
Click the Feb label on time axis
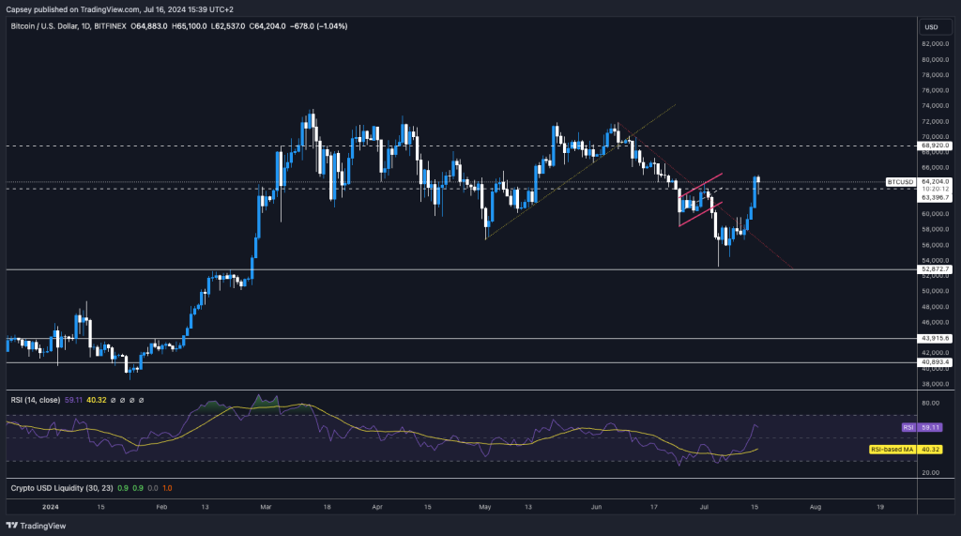pyautogui.click(x=161, y=507)
